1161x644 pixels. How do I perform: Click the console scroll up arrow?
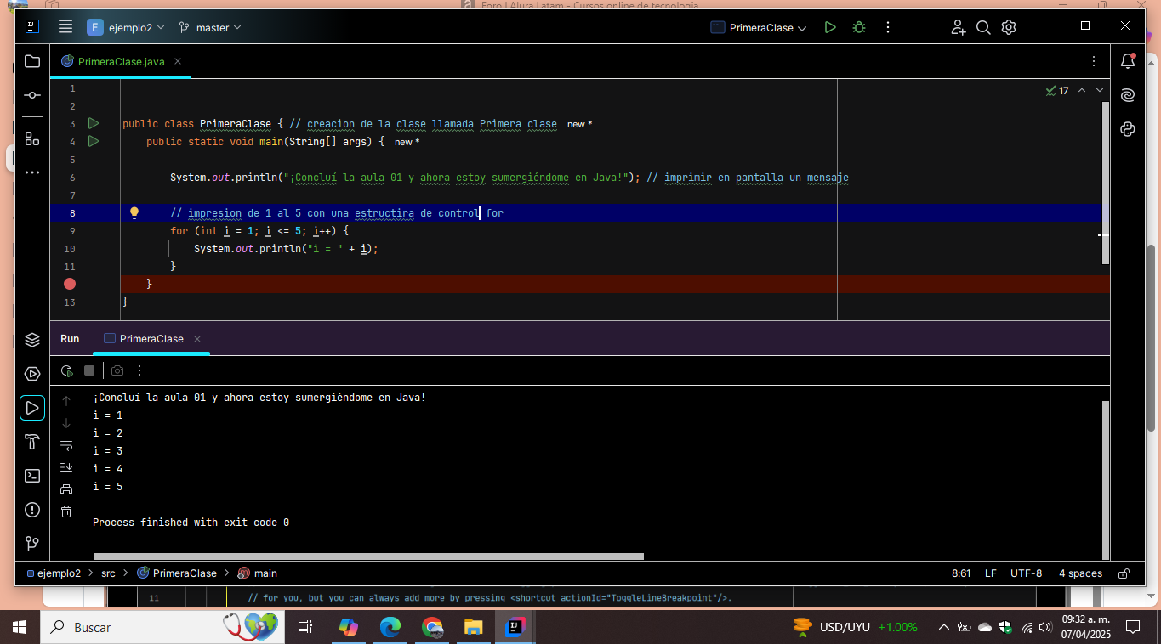(x=66, y=401)
